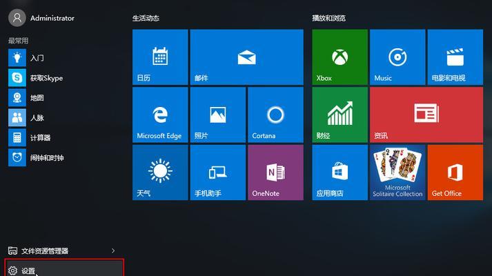Open the Mail (邮件) tile

point(246,57)
